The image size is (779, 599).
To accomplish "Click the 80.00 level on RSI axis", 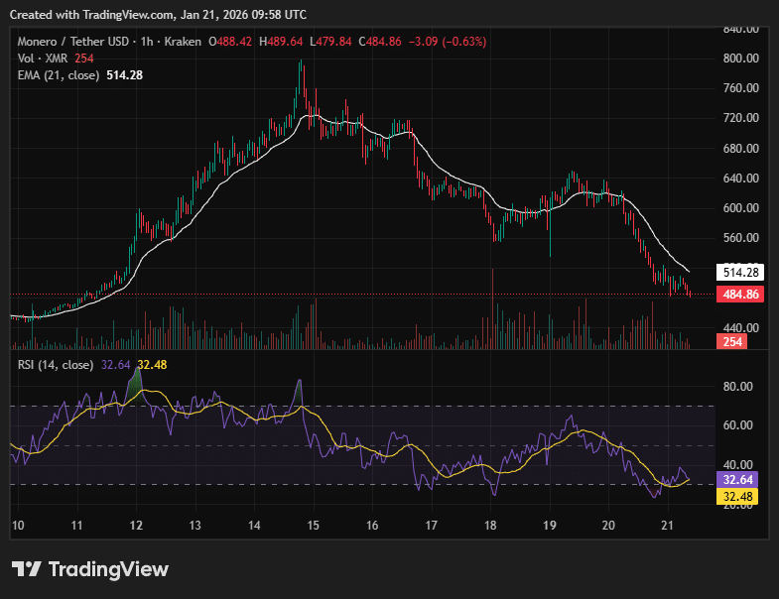I will (736, 387).
